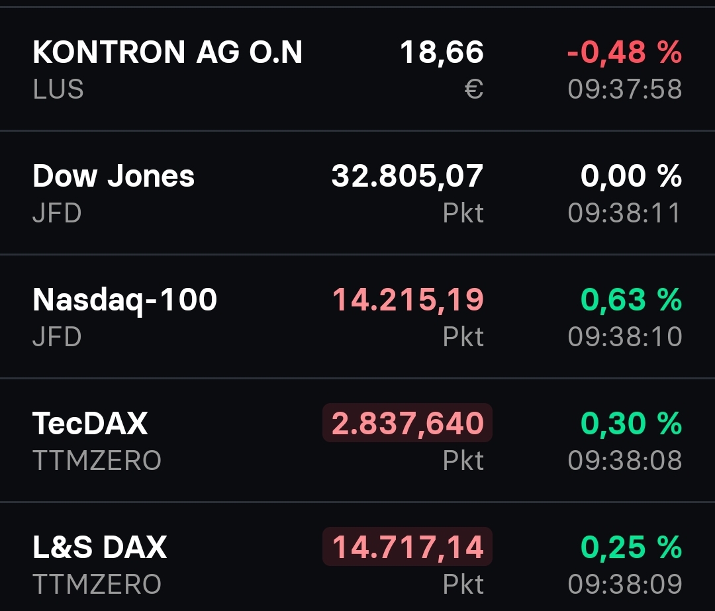This screenshot has height=611, width=715.
Task: Tap the Dow Jones index name
Action: 114,176
